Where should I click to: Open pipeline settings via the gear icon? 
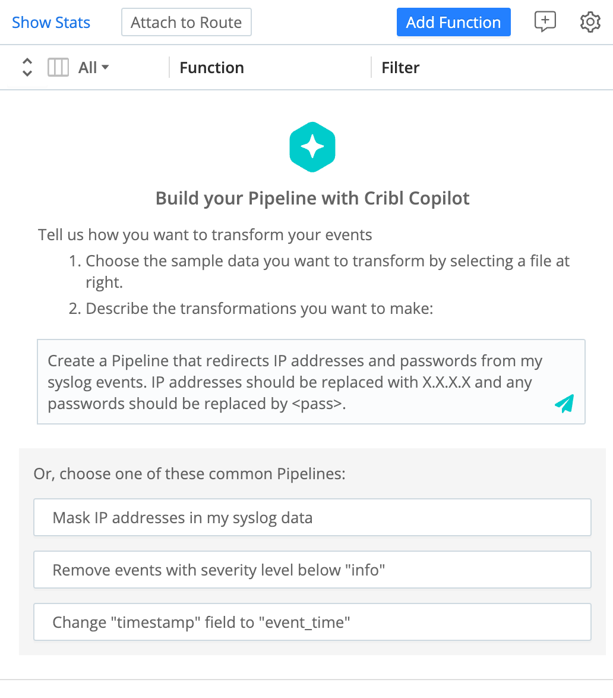pyautogui.click(x=590, y=22)
